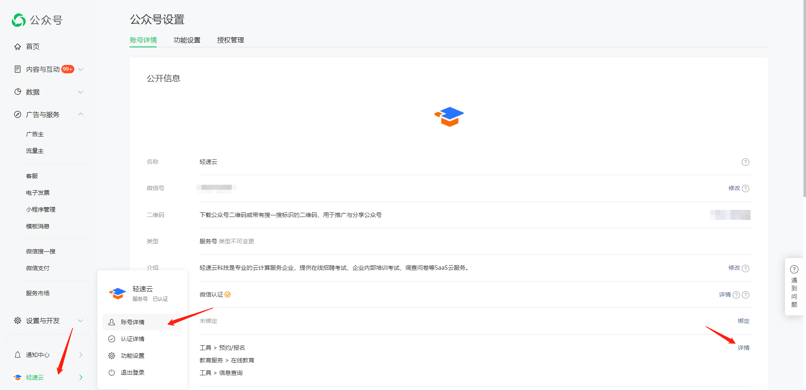This screenshot has height=390, width=806.
Task: Choose 退出登录 in the account popup
Action: pos(132,372)
